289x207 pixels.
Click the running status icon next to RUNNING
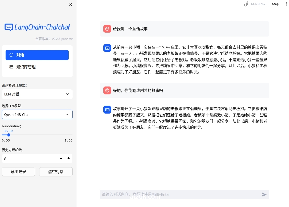[x=246, y=4]
